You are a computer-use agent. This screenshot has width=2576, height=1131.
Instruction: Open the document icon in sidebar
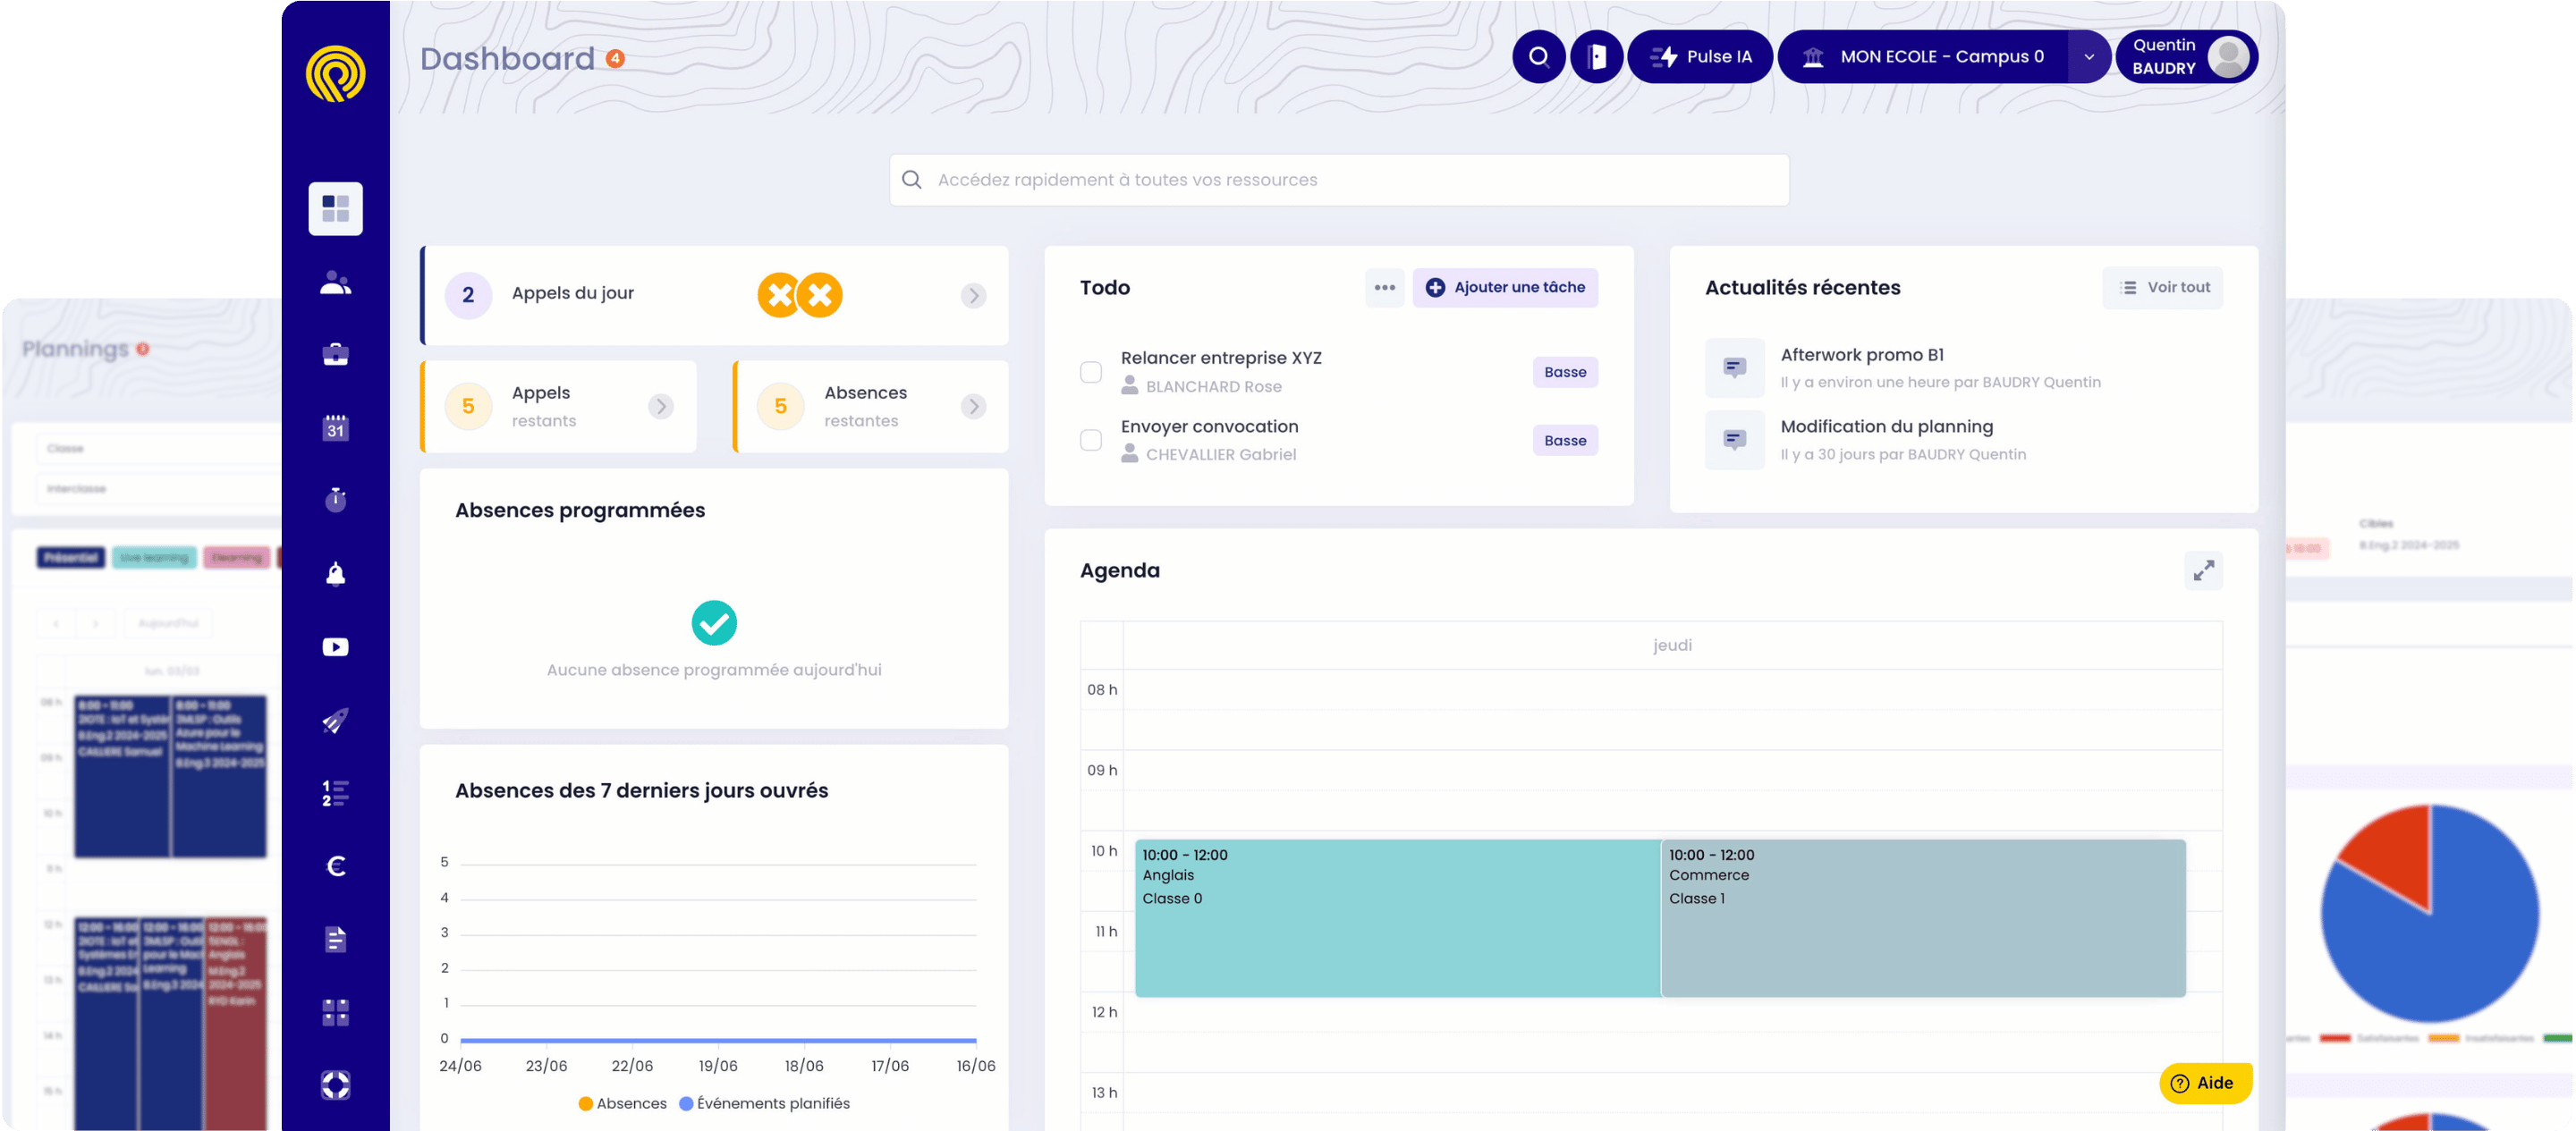(x=335, y=939)
